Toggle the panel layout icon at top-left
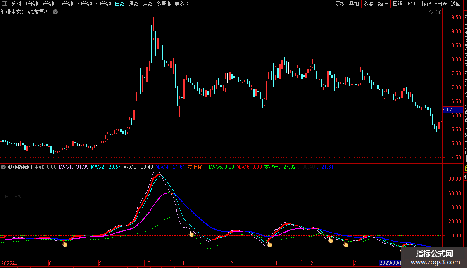The width and height of the screenshot is (467, 268). point(5,4)
